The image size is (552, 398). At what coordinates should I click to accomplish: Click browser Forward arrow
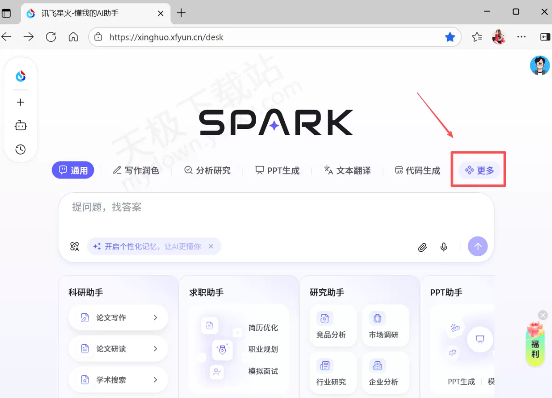coord(29,37)
